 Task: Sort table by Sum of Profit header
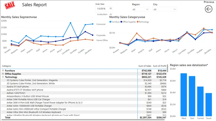(160, 66)
